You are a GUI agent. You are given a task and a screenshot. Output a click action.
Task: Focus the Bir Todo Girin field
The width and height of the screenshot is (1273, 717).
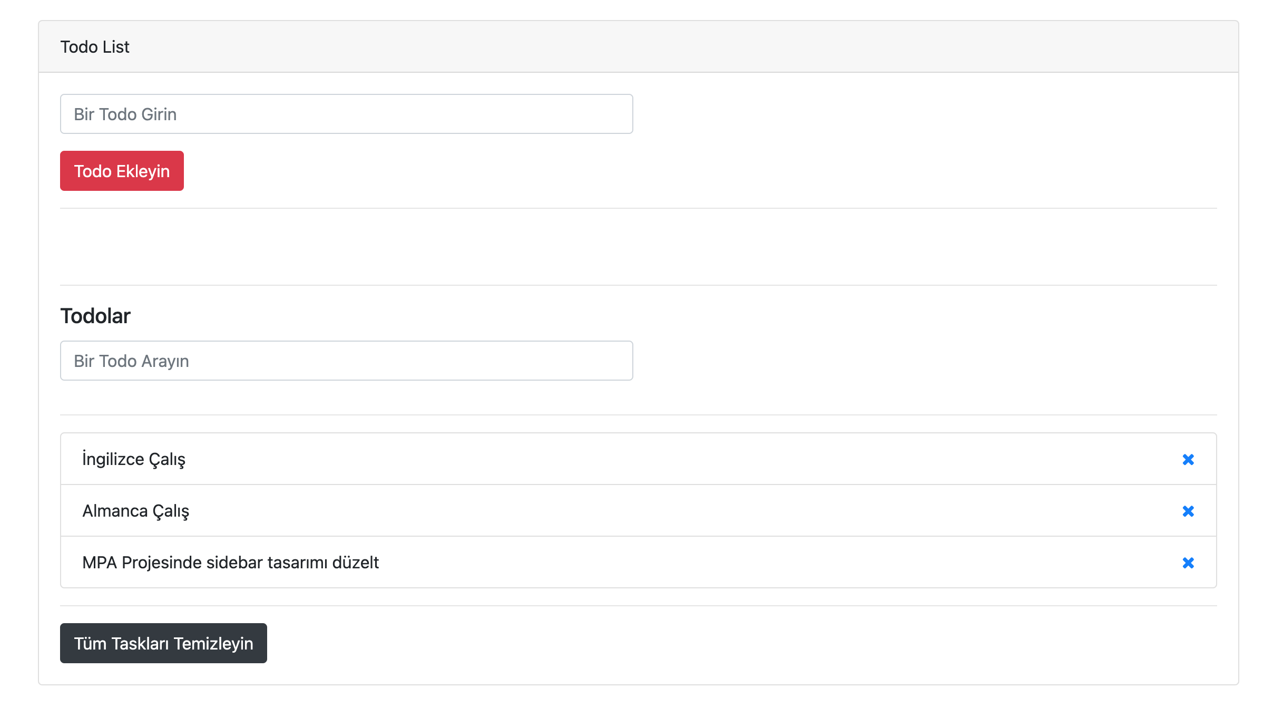click(x=346, y=114)
